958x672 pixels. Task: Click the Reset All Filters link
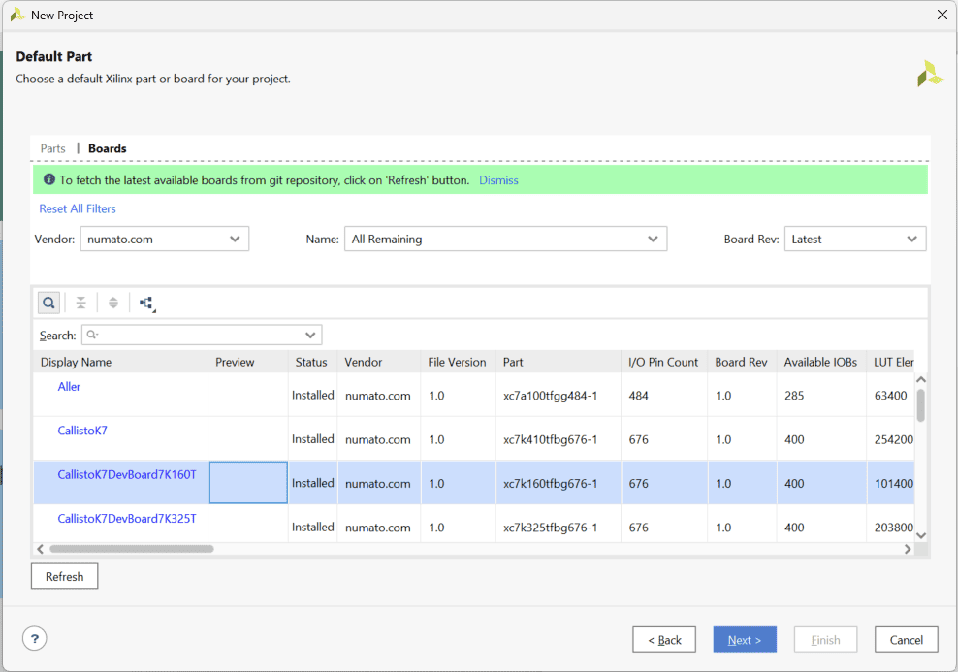click(x=78, y=208)
